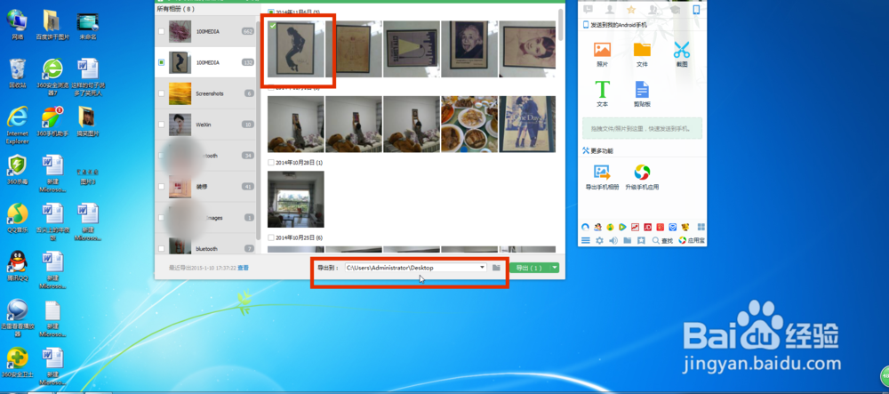The width and height of the screenshot is (889, 394).
Task: Select all photos from 2014年10月28日
Action: 271,163
